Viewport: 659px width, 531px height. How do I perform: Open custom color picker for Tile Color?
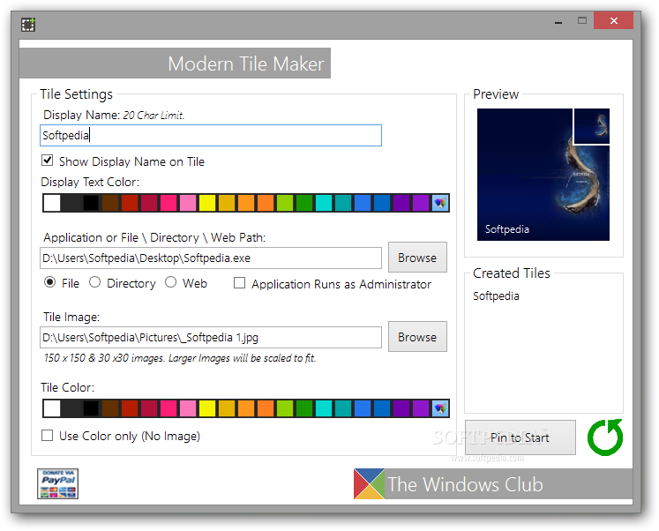440,408
